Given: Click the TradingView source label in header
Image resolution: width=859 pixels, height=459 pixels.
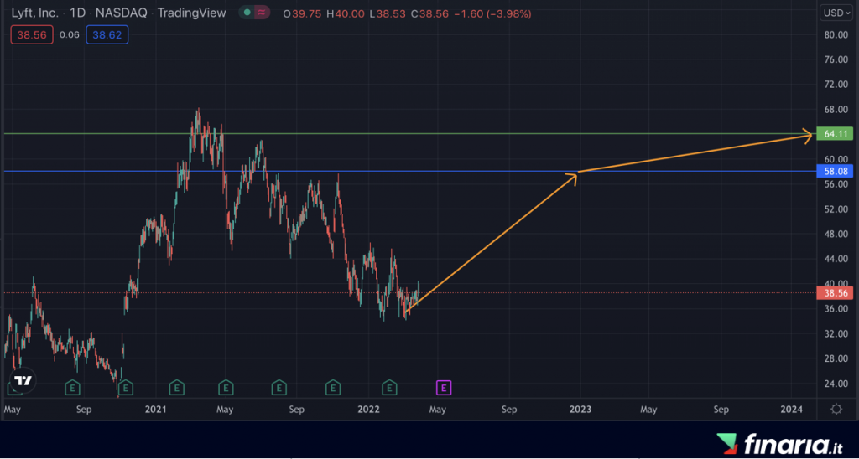Looking at the screenshot, I should tap(191, 13).
